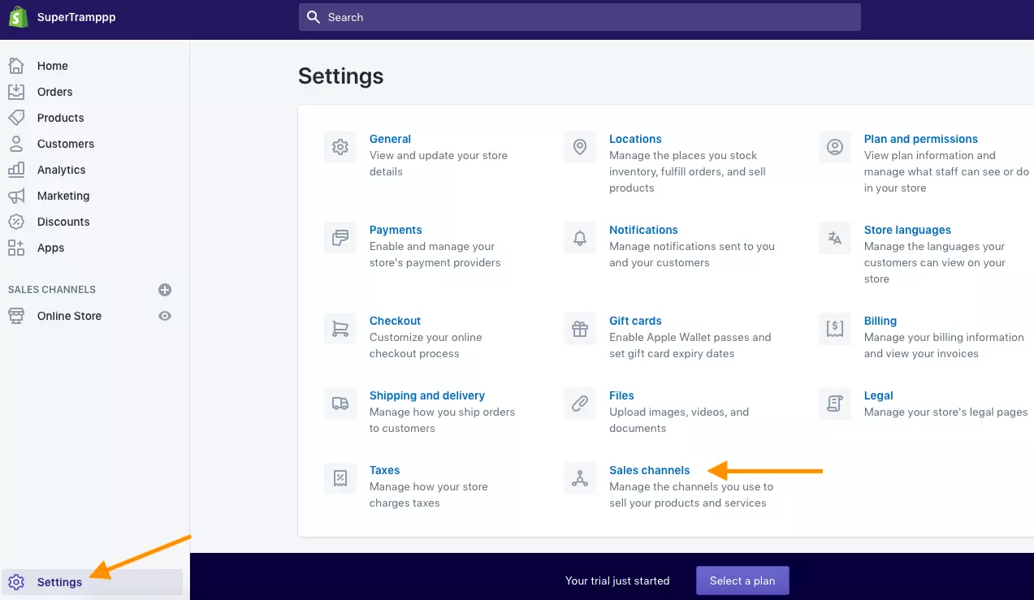Add a sales channel with plus icon
The width and height of the screenshot is (1034, 600).
[165, 290]
